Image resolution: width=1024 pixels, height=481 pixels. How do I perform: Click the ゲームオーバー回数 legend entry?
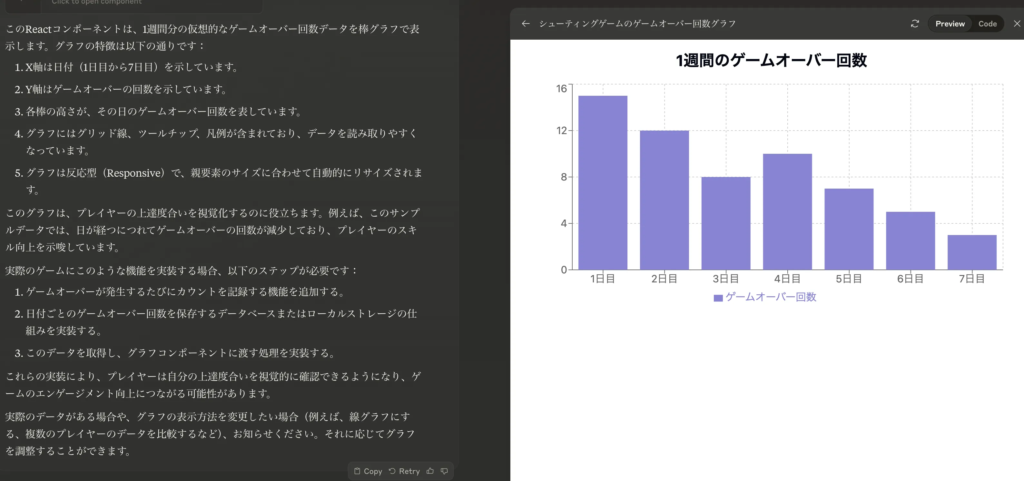(x=765, y=297)
